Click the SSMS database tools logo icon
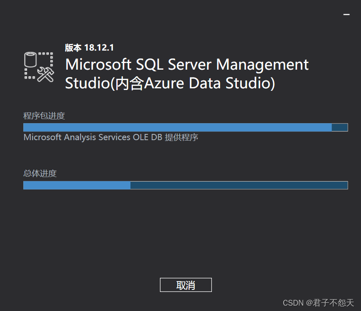 pyautogui.click(x=39, y=67)
